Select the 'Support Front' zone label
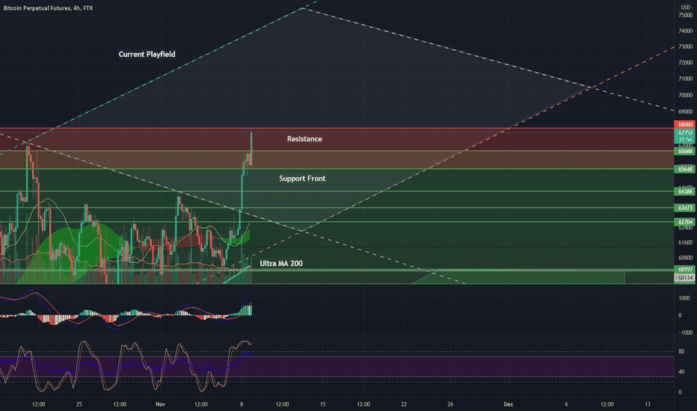Image resolution: width=697 pixels, height=411 pixels. pyautogui.click(x=302, y=179)
